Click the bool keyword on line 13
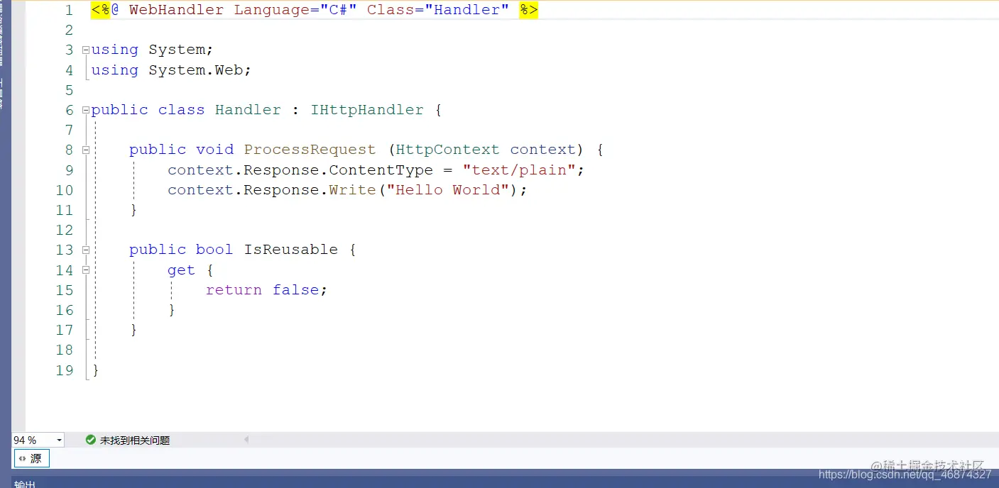The width and height of the screenshot is (999, 488). pyautogui.click(x=214, y=250)
